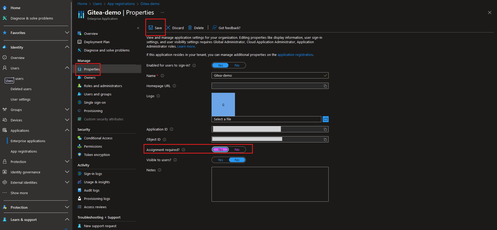
Task: Click the blue logo file browse icon
Action: tap(326, 119)
